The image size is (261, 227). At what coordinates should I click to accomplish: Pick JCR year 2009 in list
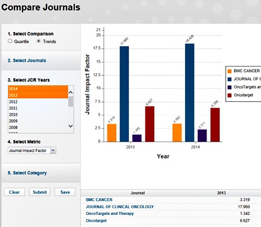38,121
